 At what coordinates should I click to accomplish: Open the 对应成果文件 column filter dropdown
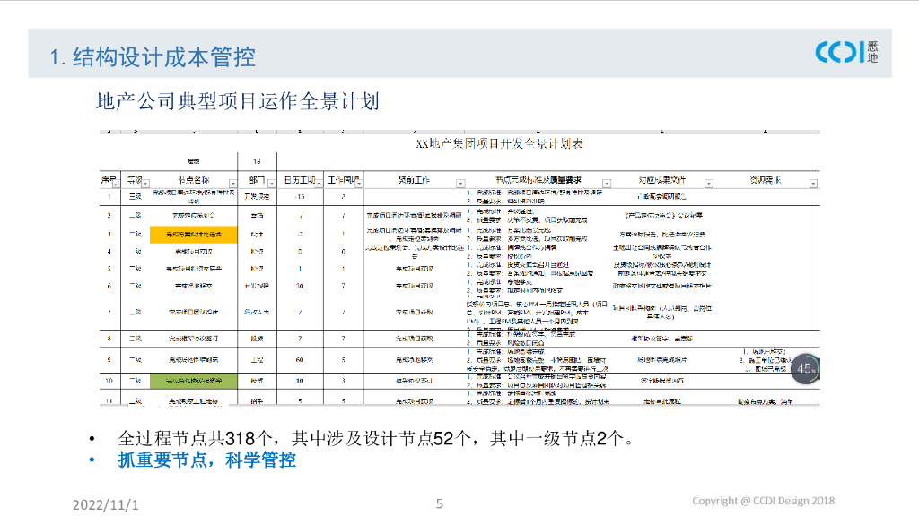click(x=709, y=184)
